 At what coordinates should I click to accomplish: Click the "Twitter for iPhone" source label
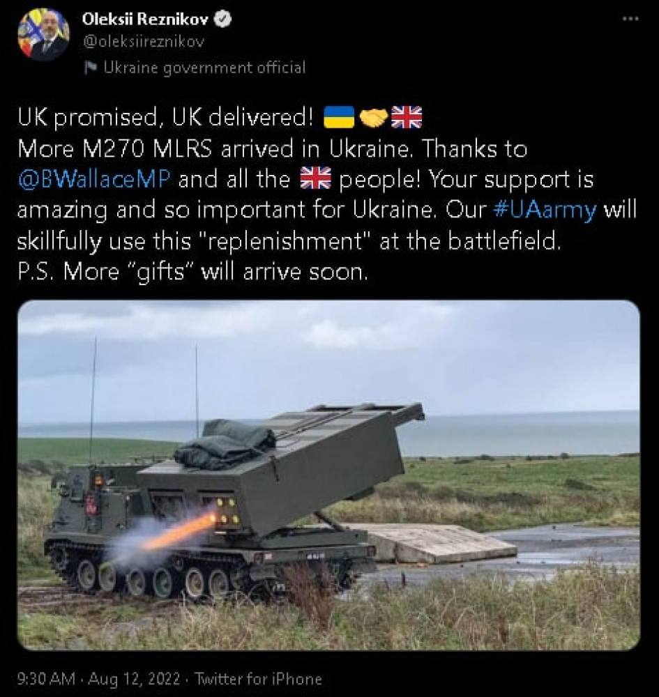pyautogui.click(x=258, y=678)
